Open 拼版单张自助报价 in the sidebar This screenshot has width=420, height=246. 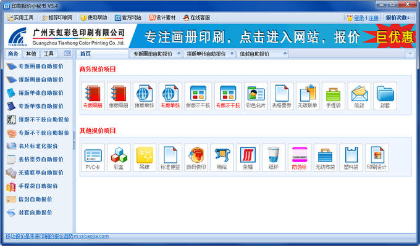pyautogui.click(x=35, y=93)
